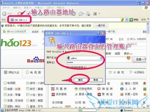
Task: Click the 京东商城 link
Action: 61,94
